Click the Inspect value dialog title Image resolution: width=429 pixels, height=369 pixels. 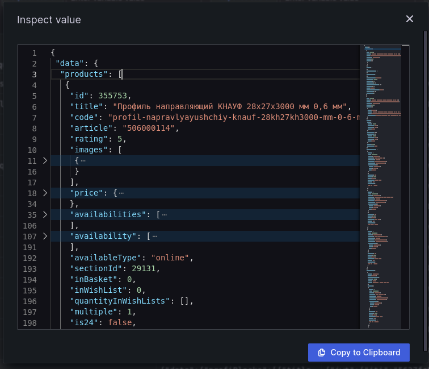[x=49, y=20]
